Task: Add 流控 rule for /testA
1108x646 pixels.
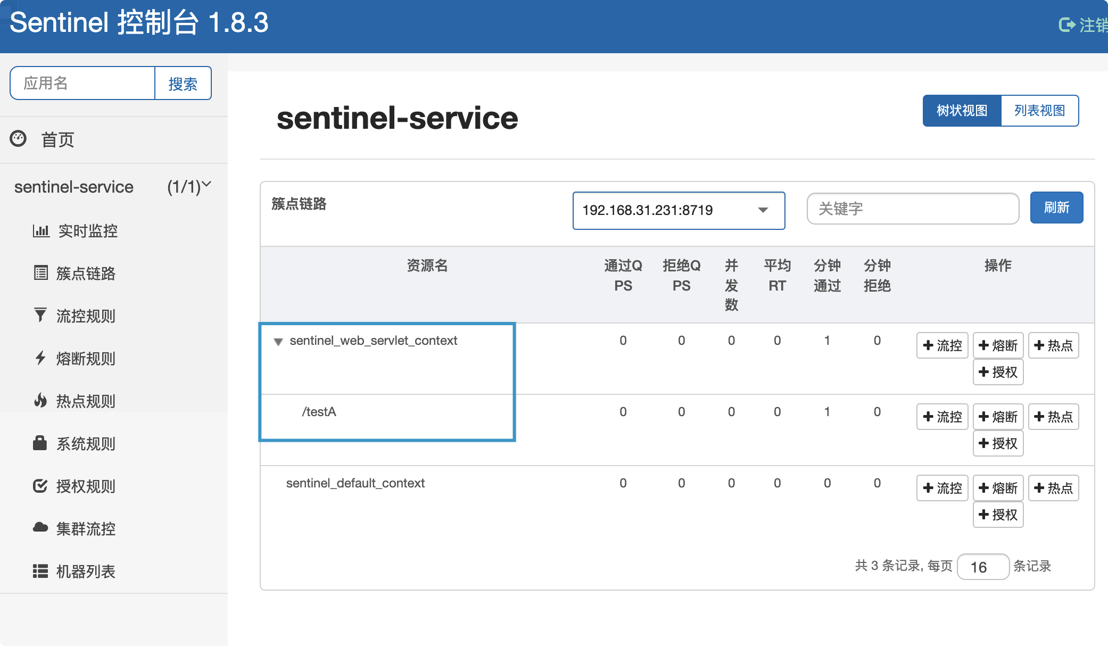Action: pyautogui.click(x=942, y=417)
